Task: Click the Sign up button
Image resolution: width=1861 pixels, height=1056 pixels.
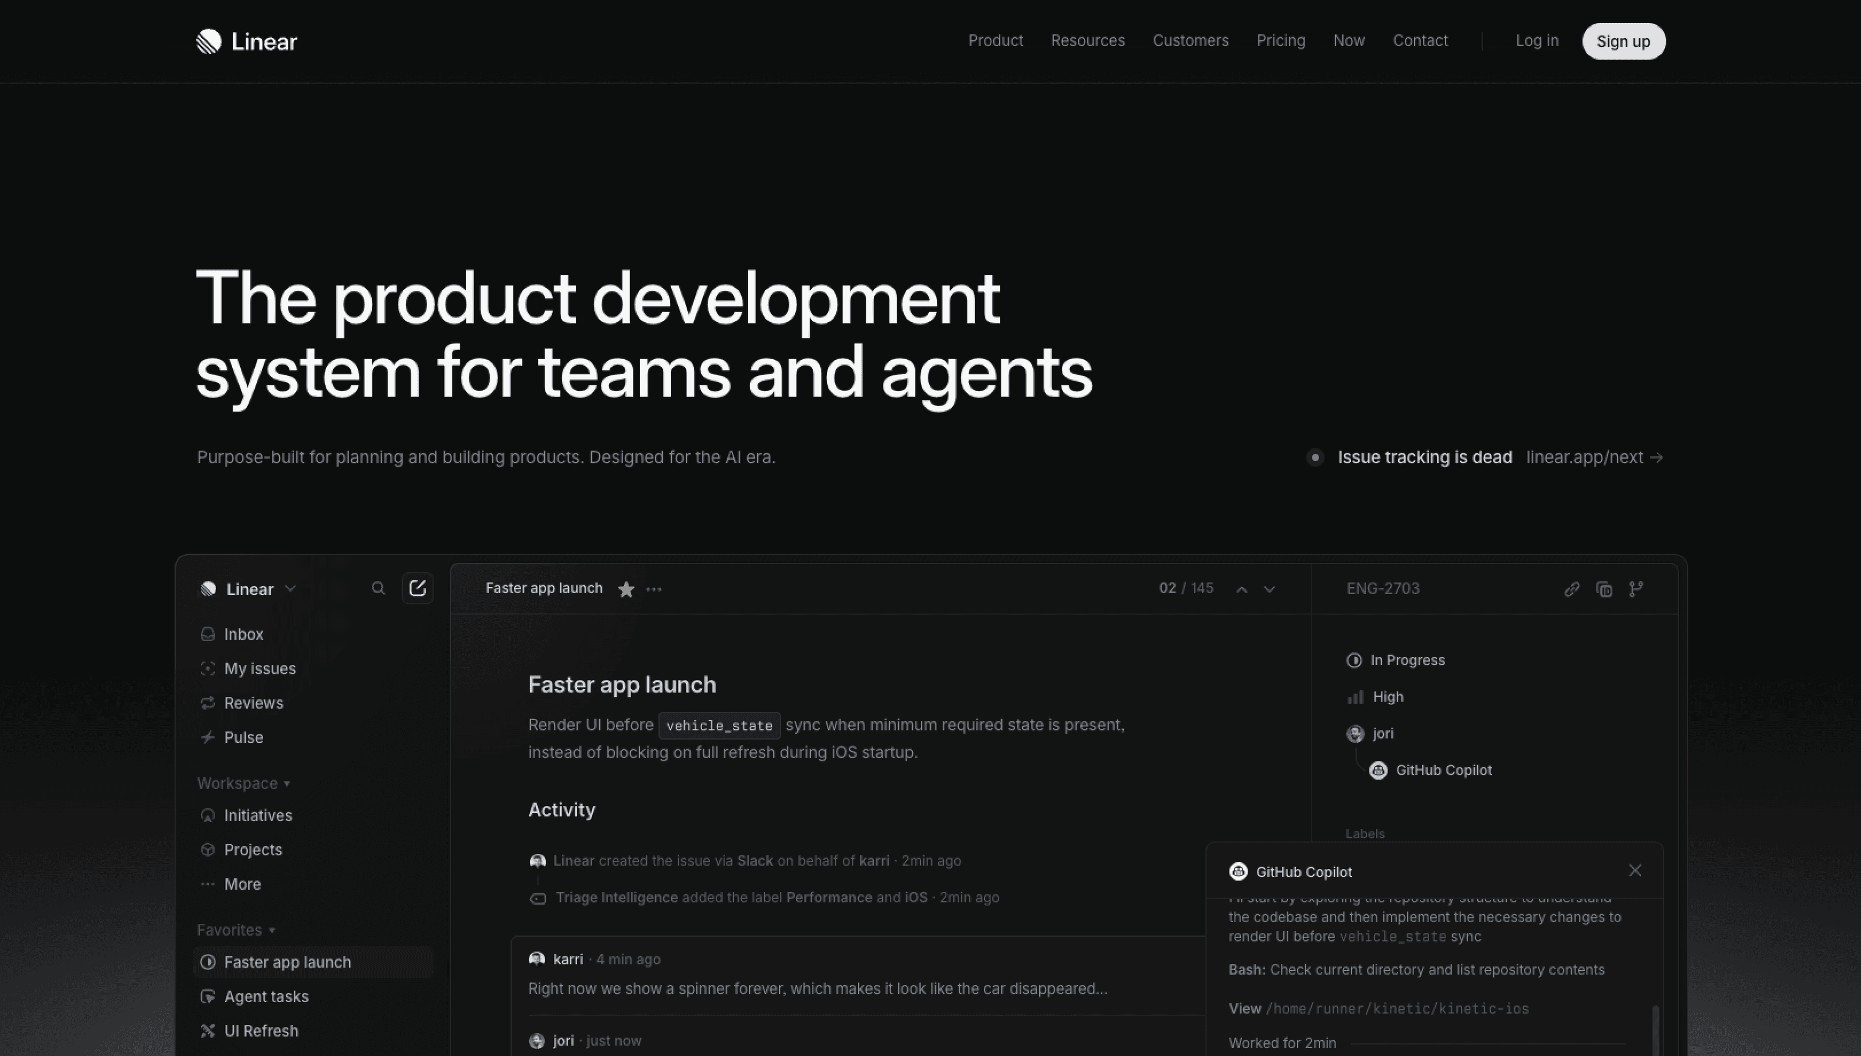Action: pyautogui.click(x=1623, y=41)
